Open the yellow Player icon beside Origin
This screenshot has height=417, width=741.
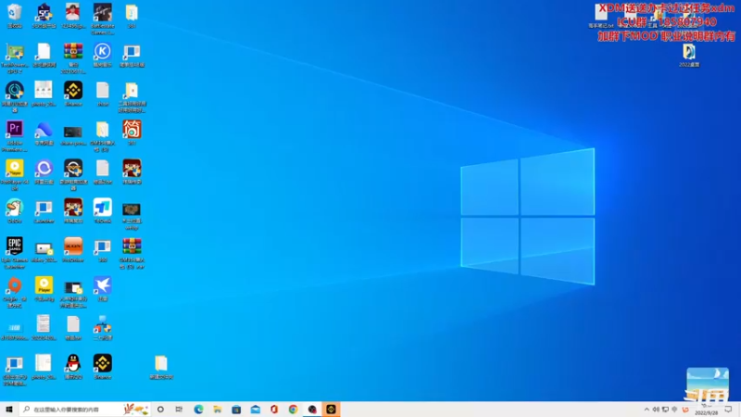tap(44, 285)
